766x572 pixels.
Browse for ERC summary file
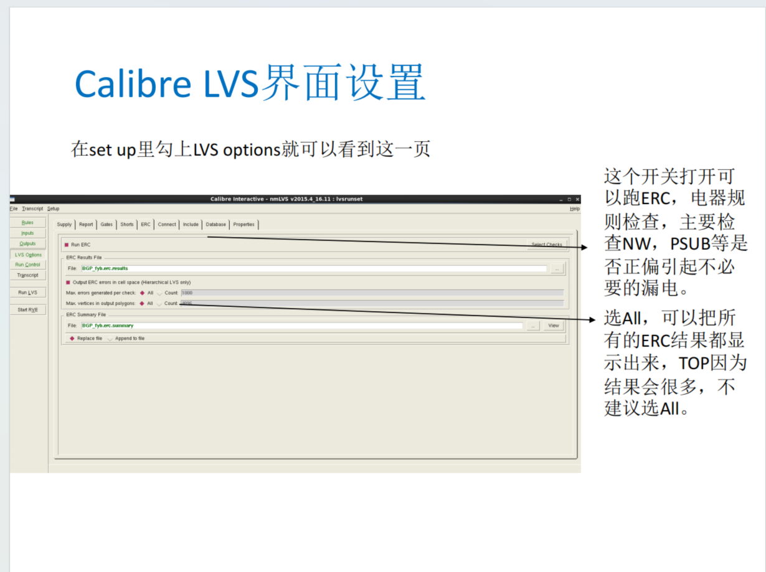coord(533,326)
